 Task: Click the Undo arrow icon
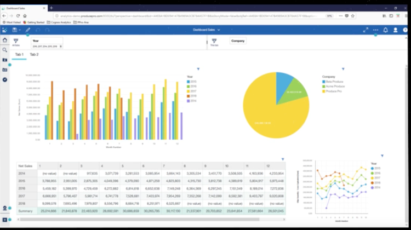click(x=38, y=30)
